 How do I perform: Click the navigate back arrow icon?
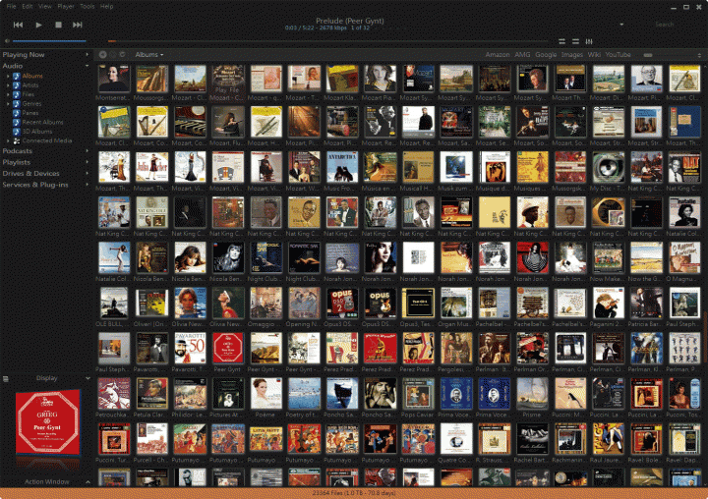[103, 55]
